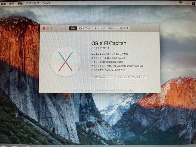The height and width of the screenshot is (147, 196).
Task: Click the OS X El Capitan logo
Action: click(x=65, y=62)
